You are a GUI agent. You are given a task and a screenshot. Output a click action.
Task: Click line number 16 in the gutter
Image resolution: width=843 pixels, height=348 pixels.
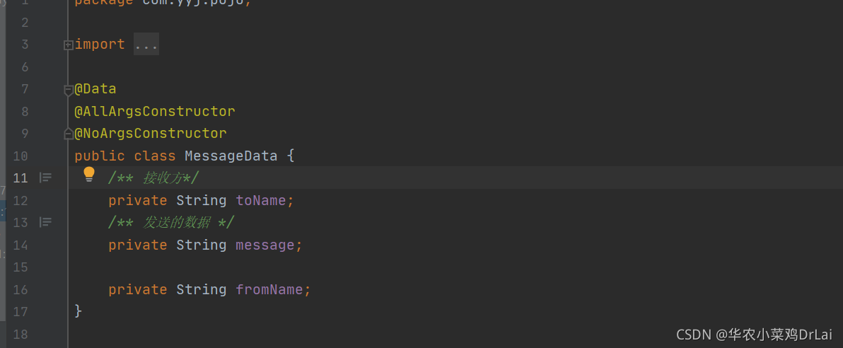coord(21,290)
